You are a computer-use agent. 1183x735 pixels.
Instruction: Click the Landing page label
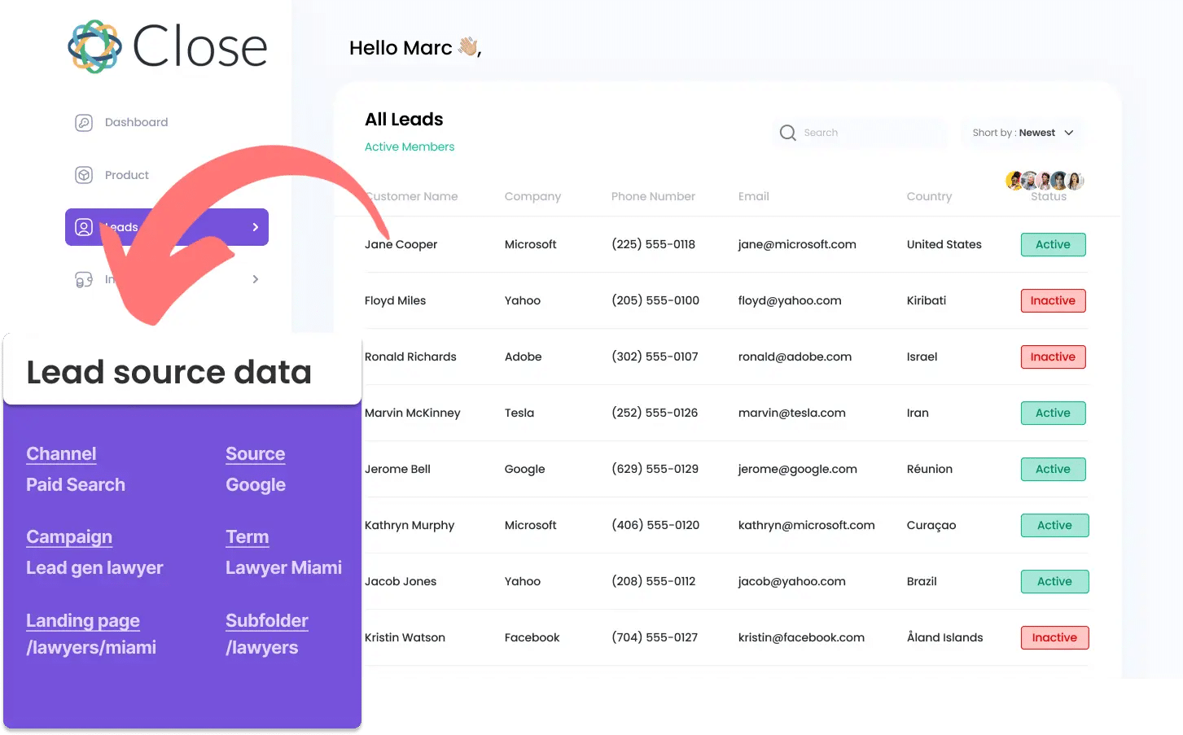[83, 621]
